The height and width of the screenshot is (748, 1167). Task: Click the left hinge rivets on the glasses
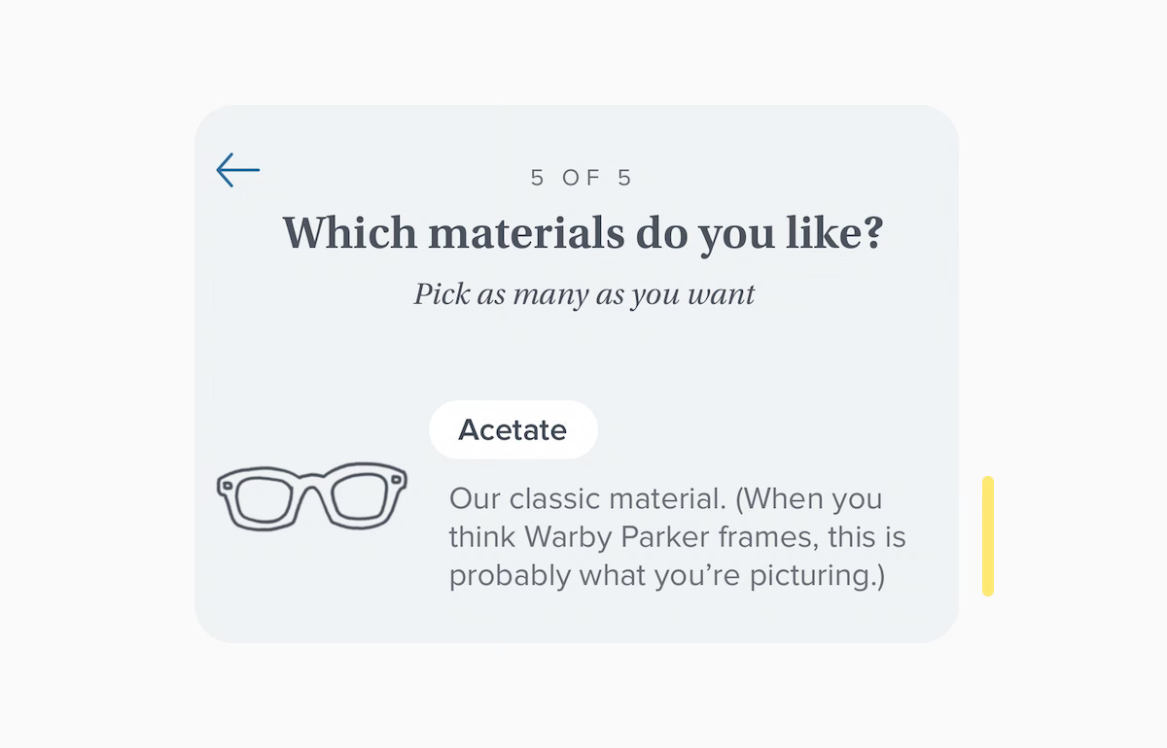226,485
